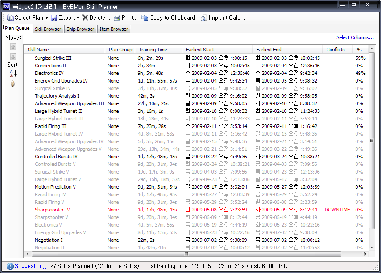Select the Energy Grid Upgrades V row
381x273 pixels.
coord(196,232)
